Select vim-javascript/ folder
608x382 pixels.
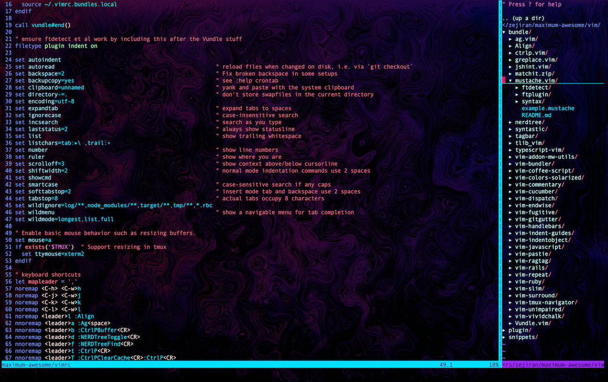point(540,247)
